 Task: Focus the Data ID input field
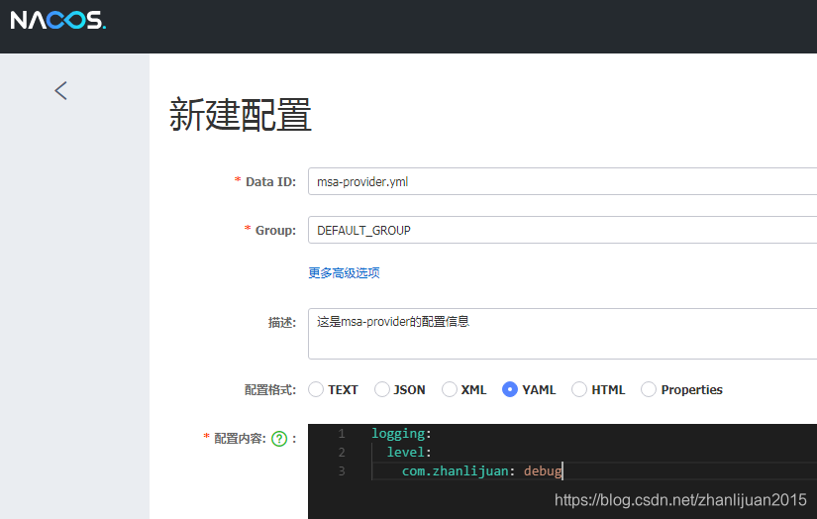point(562,181)
